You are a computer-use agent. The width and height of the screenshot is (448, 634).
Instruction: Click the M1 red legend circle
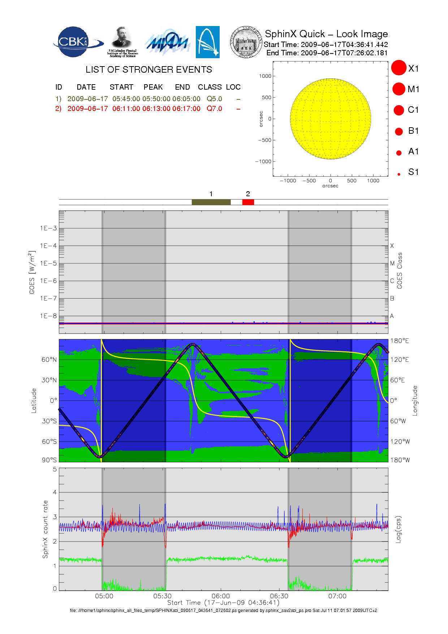pyautogui.click(x=399, y=89)
